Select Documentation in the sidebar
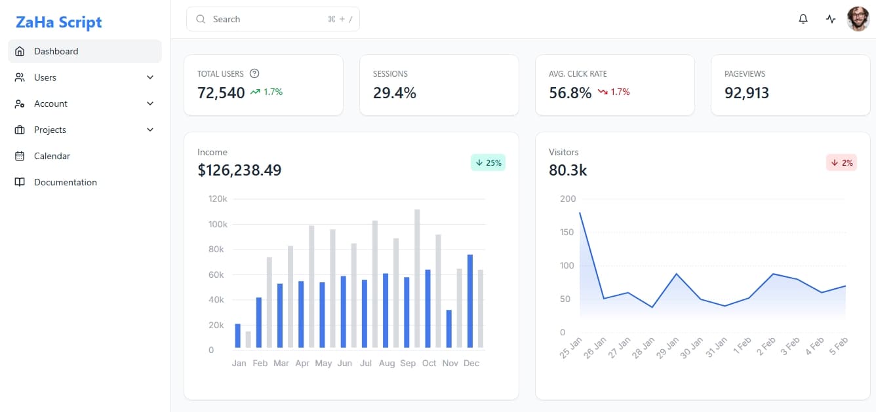Image resolution: width=876 pixels, height=412 pixels. click(x=65, y=182)
